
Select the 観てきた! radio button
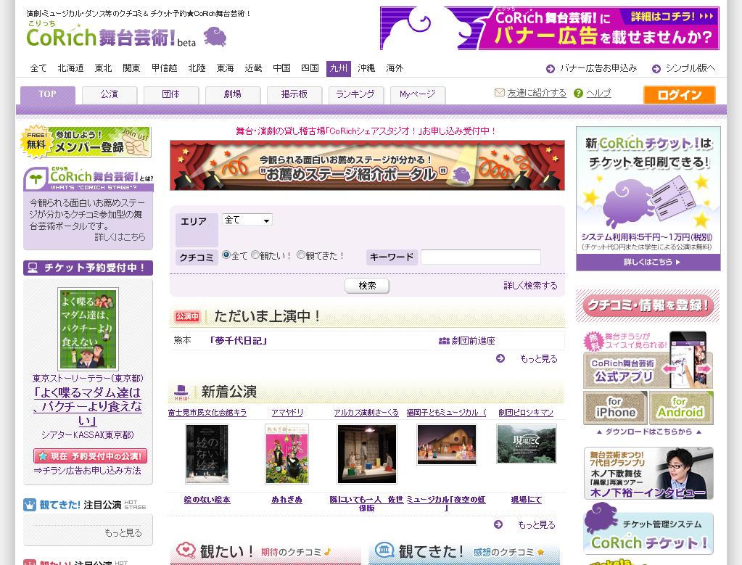[301, 255]
